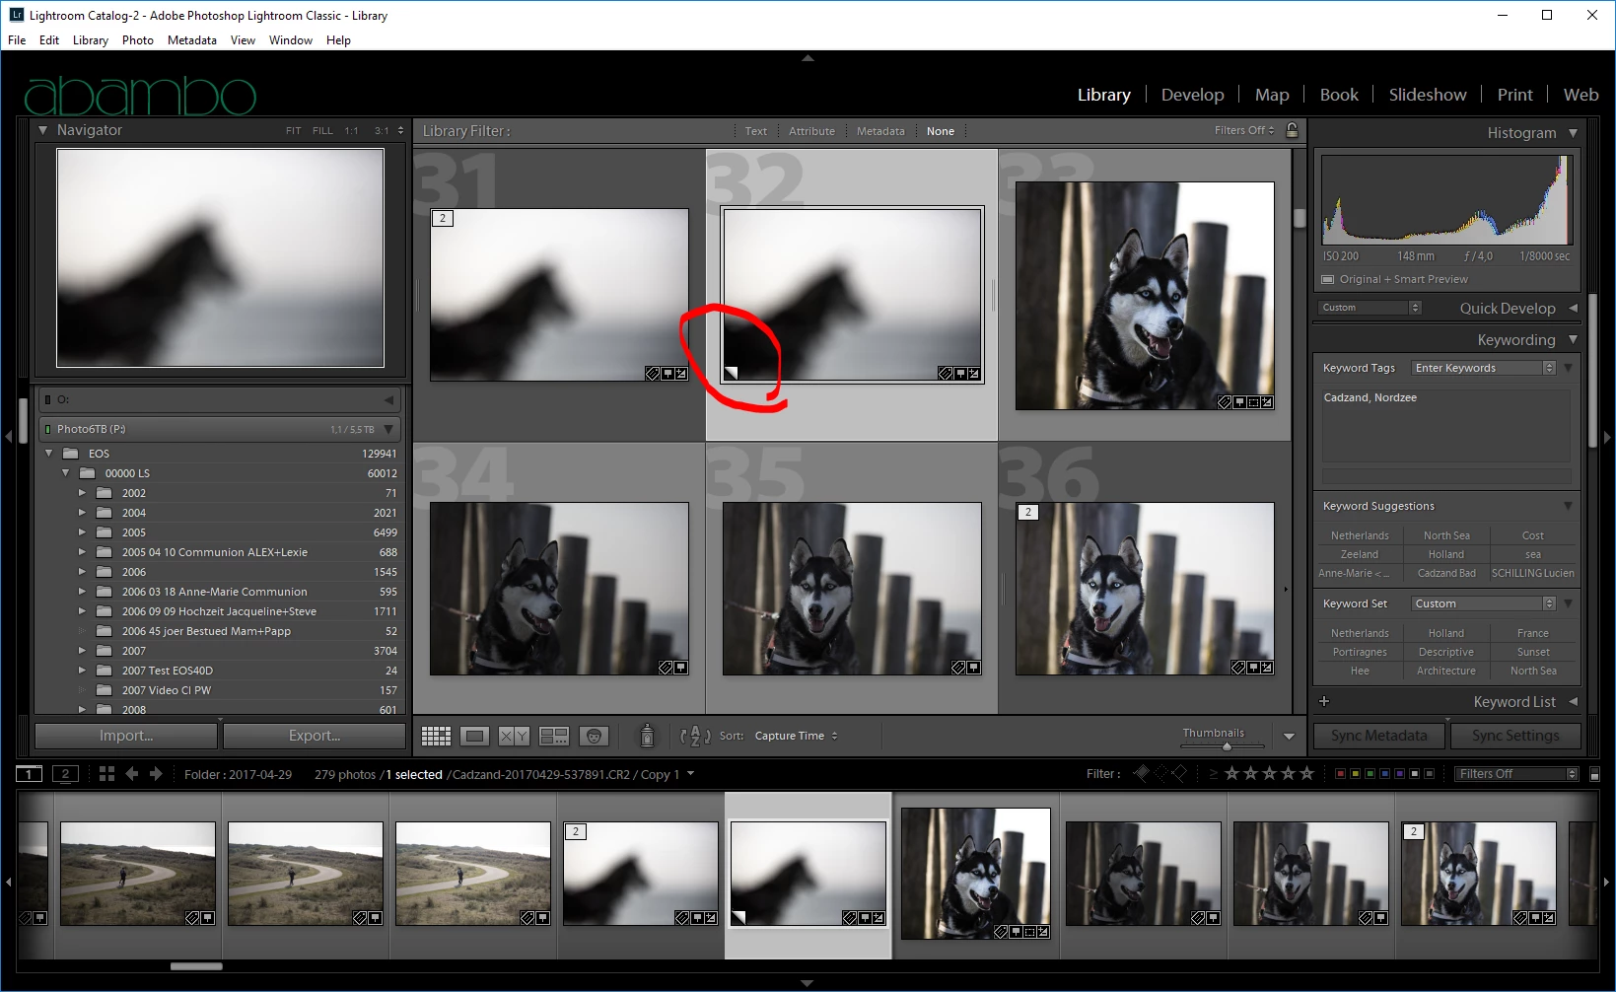Viewport: 1616px width, 992px height.
Task: Open Filters Off dropdown in Library Filter bar
Action: (x=1244, y=130)
